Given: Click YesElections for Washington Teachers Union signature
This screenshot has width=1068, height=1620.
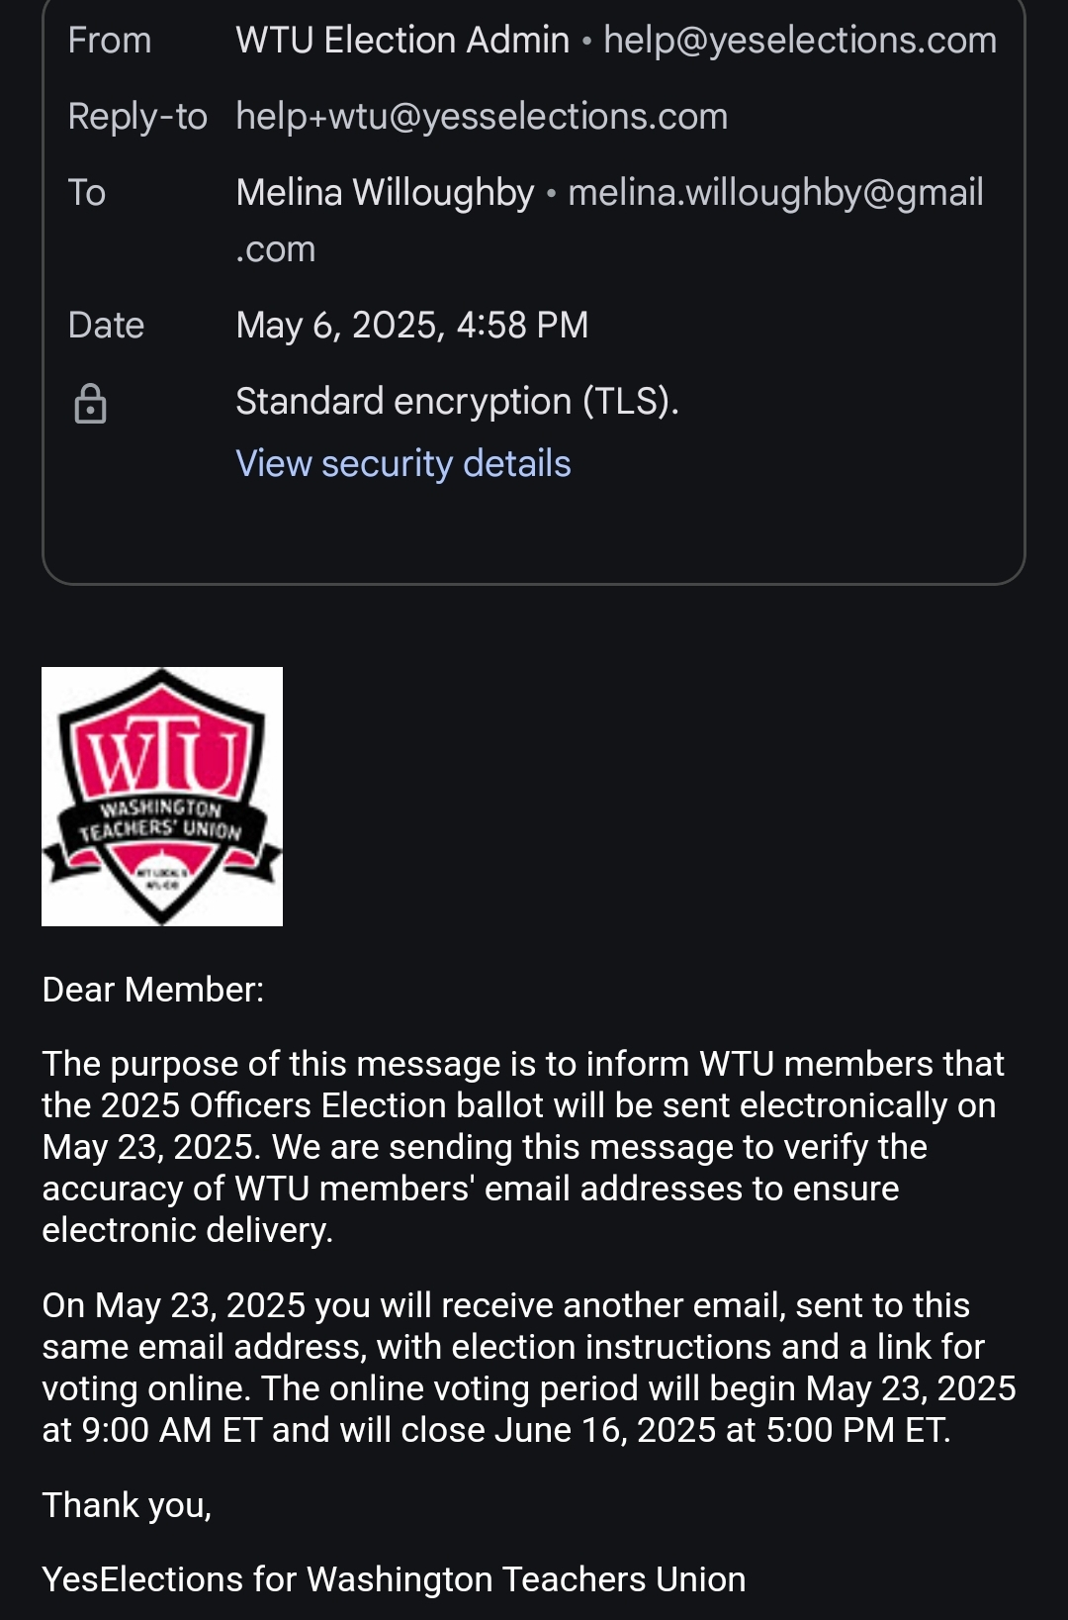Looking at the screenshot, I should (x=394, y=1579).
